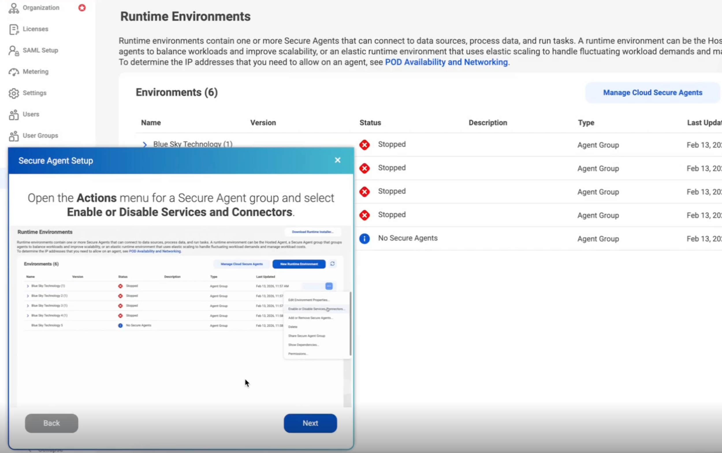722x453 pixels.
Task: Sort by the Status column header
Action: tap(370, 122)
